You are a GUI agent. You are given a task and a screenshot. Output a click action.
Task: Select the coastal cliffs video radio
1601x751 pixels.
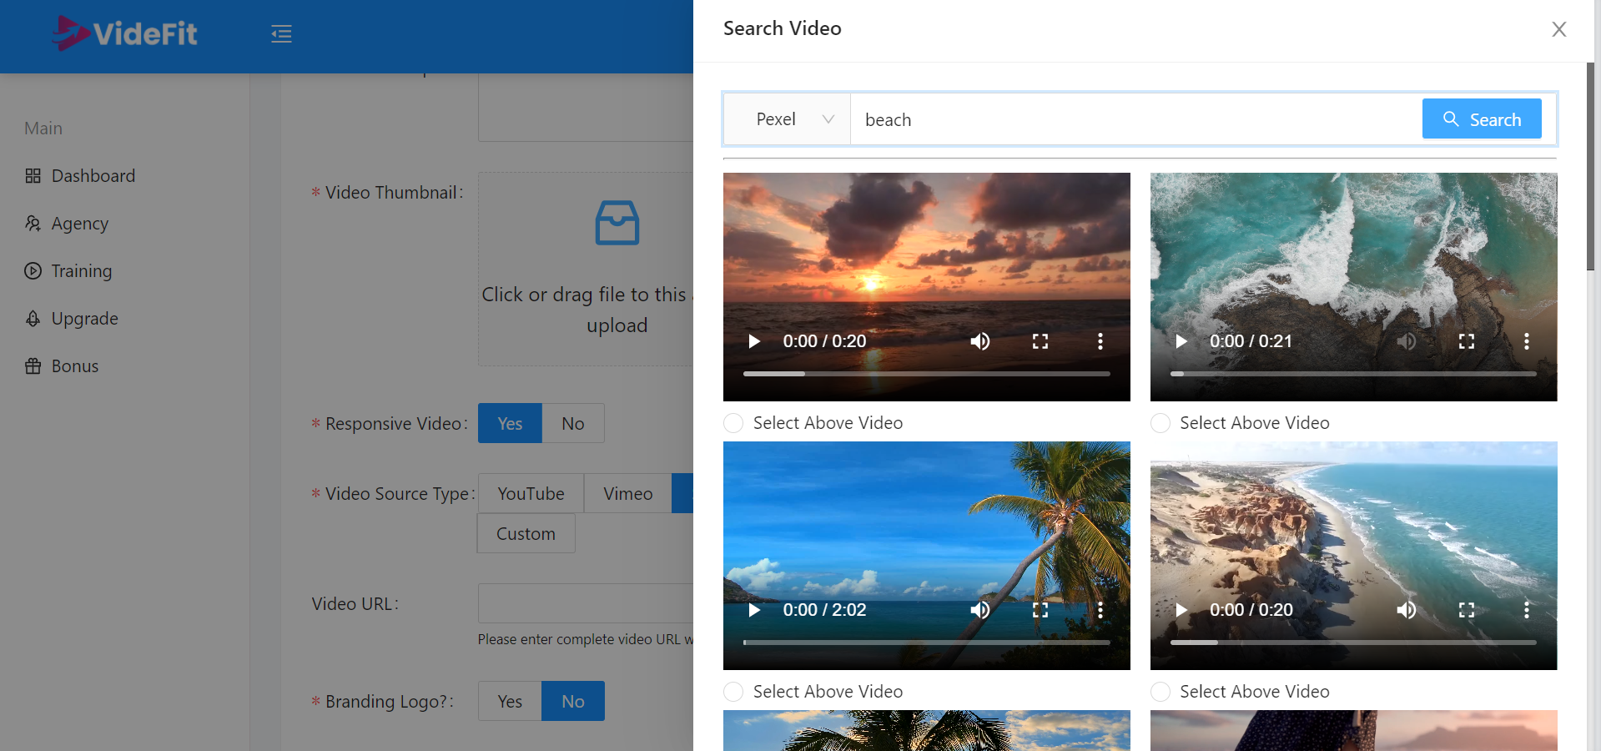coord(1160,692)
